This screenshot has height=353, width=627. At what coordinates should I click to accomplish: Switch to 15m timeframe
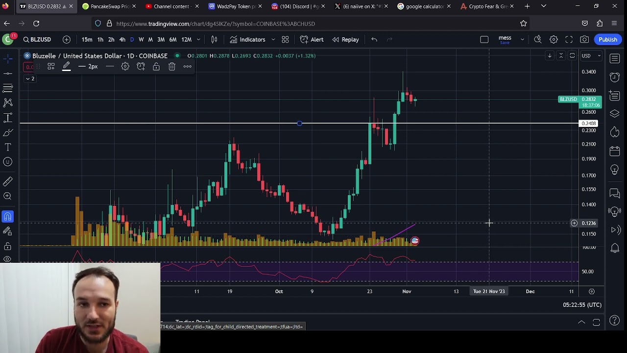point(87,39)
